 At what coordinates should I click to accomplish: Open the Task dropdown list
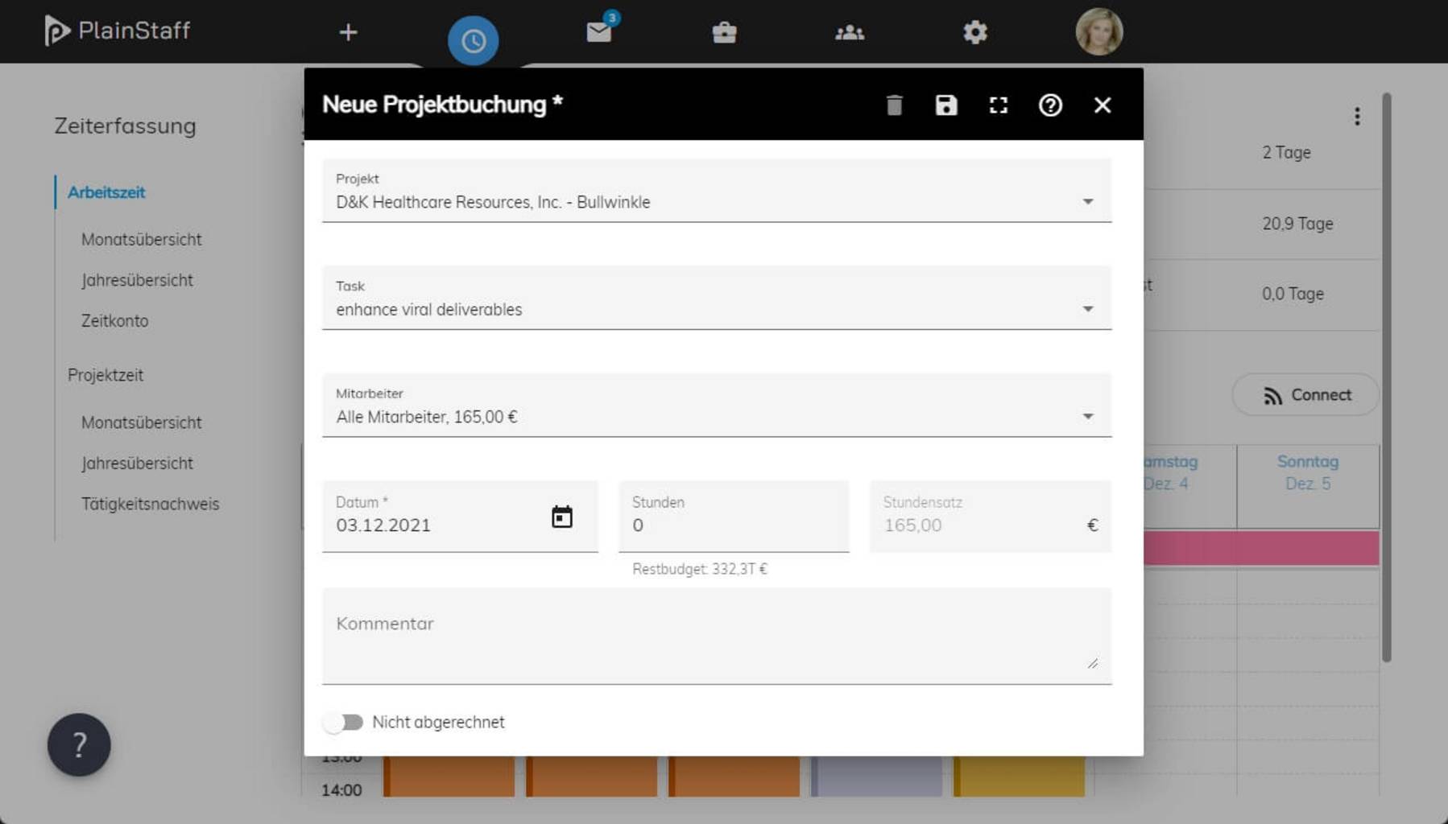tap(1087, 309)
